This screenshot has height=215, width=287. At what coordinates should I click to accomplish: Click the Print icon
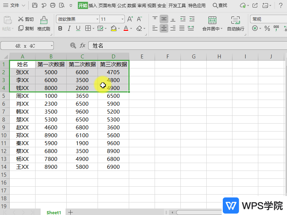pyautogui.click(x=53, y=5)
